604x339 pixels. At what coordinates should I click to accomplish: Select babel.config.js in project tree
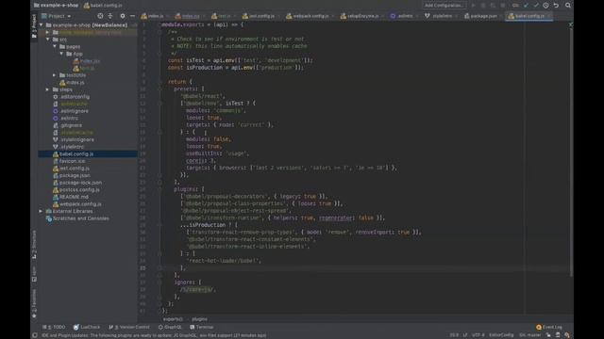point(76,153)
